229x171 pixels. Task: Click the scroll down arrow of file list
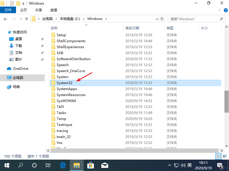point(226,146)
